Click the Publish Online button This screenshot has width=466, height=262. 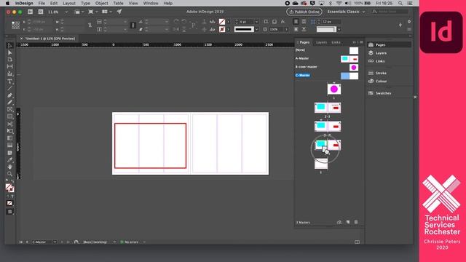click(304, 12)
